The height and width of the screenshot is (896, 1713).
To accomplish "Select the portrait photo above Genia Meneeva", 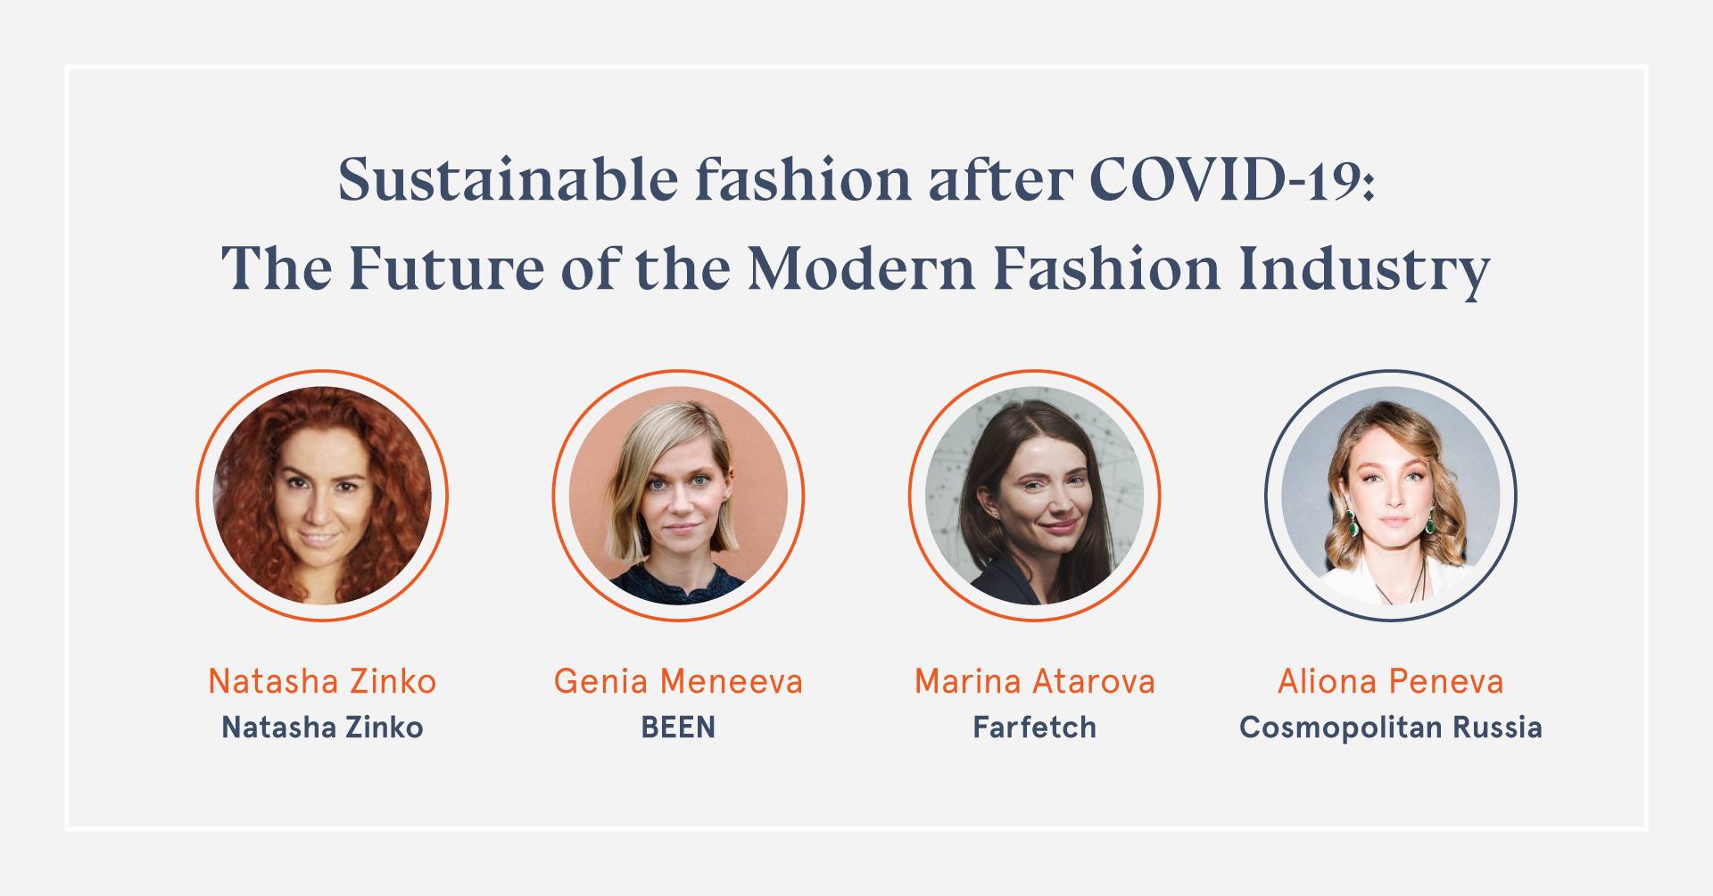I will (678, 496).
